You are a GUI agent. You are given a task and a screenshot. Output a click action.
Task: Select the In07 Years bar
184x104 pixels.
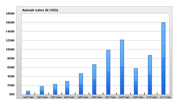tap(108, 72)
